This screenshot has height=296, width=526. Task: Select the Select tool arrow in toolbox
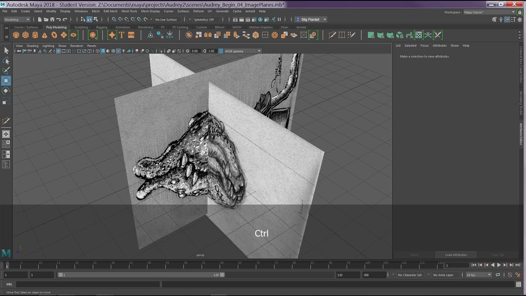(x=6, y=51)
